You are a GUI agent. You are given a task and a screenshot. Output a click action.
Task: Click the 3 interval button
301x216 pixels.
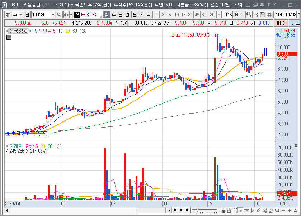tap(163, 15)
